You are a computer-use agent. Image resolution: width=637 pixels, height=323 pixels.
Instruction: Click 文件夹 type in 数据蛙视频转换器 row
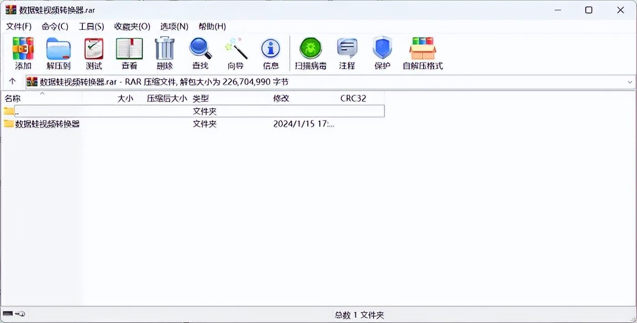coord(205,124)
